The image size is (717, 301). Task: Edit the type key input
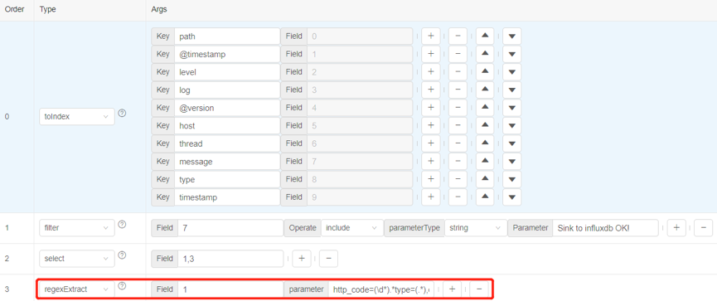pos(227,179)
